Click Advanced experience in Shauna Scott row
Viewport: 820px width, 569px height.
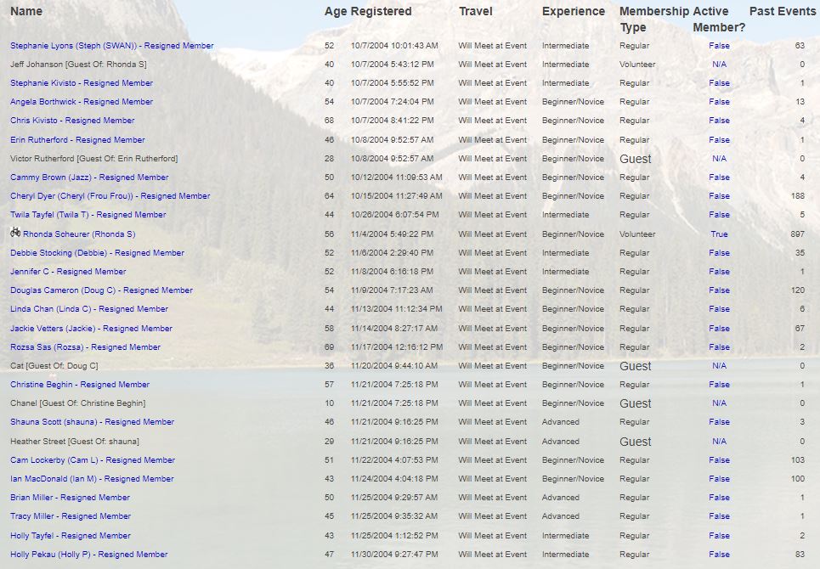tap(561, 422)
